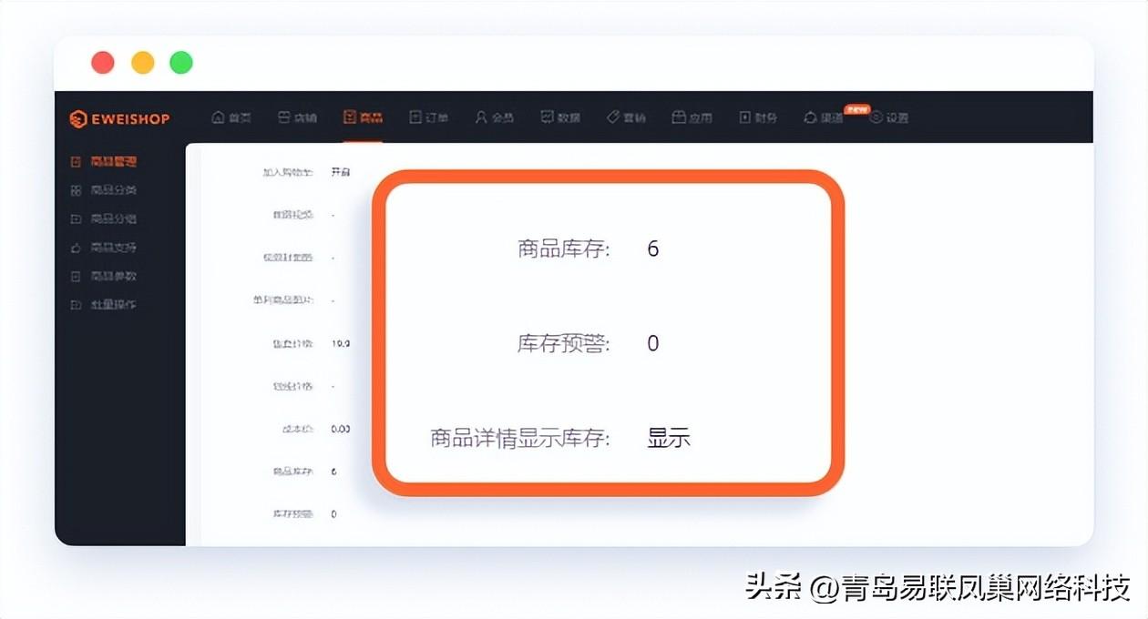Viewport: 1148px width, 619px height.
Task: Open the 渠道 channel icon with NEW badge
Action: pos(810,117)
